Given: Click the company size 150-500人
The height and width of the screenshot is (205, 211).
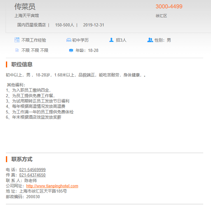Looking at the screenshot, I should pos(64,25).
